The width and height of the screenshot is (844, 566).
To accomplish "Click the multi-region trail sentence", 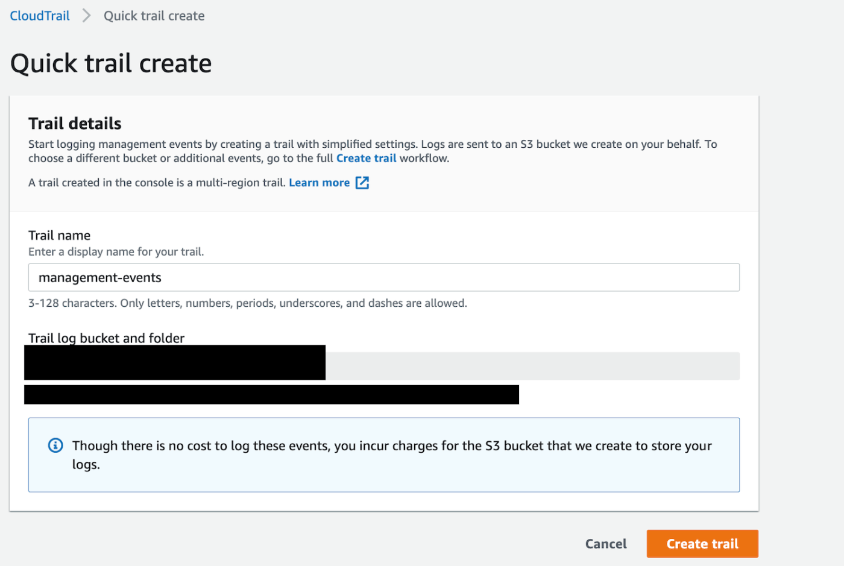I will [157, 183].
